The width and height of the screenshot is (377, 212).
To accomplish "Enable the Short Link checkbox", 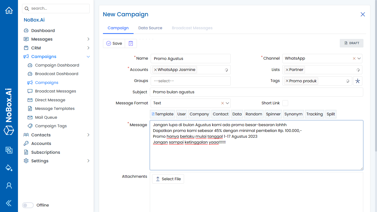I will [285, 103].
